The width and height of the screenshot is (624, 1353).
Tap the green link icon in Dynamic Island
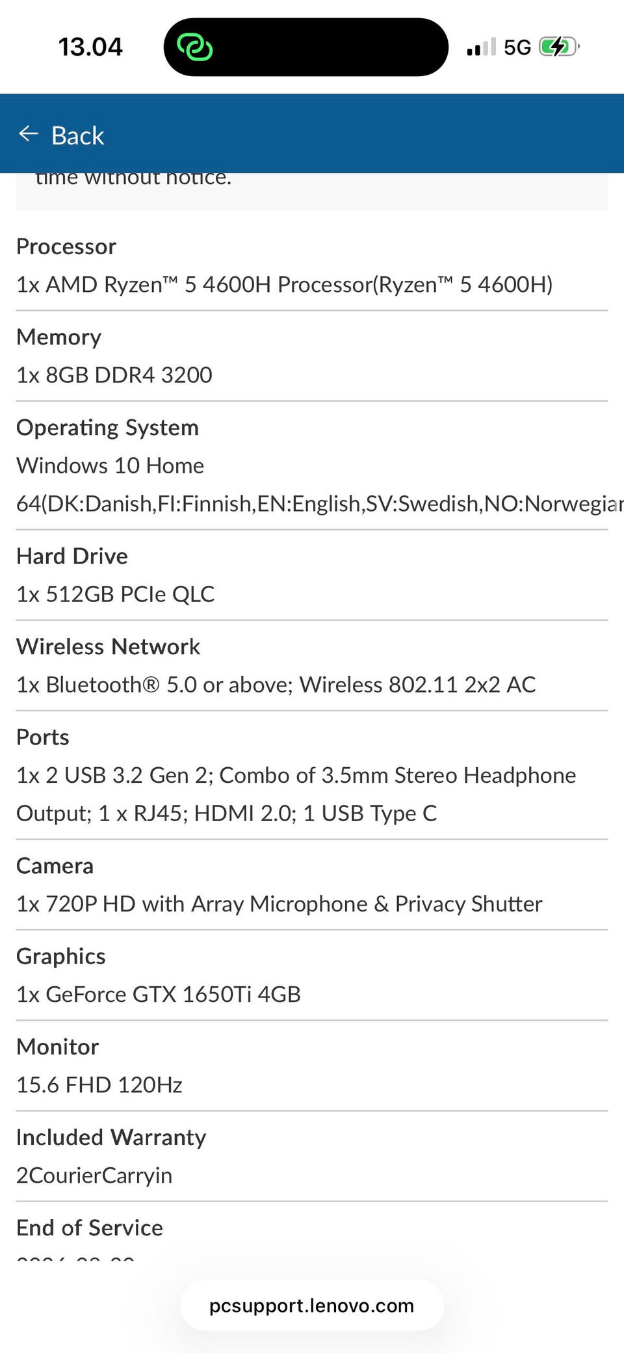point(195,47)
